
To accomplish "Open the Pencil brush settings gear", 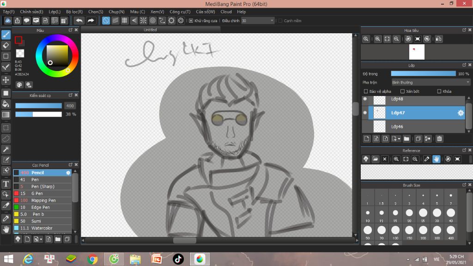I will (x=68, y=173).
